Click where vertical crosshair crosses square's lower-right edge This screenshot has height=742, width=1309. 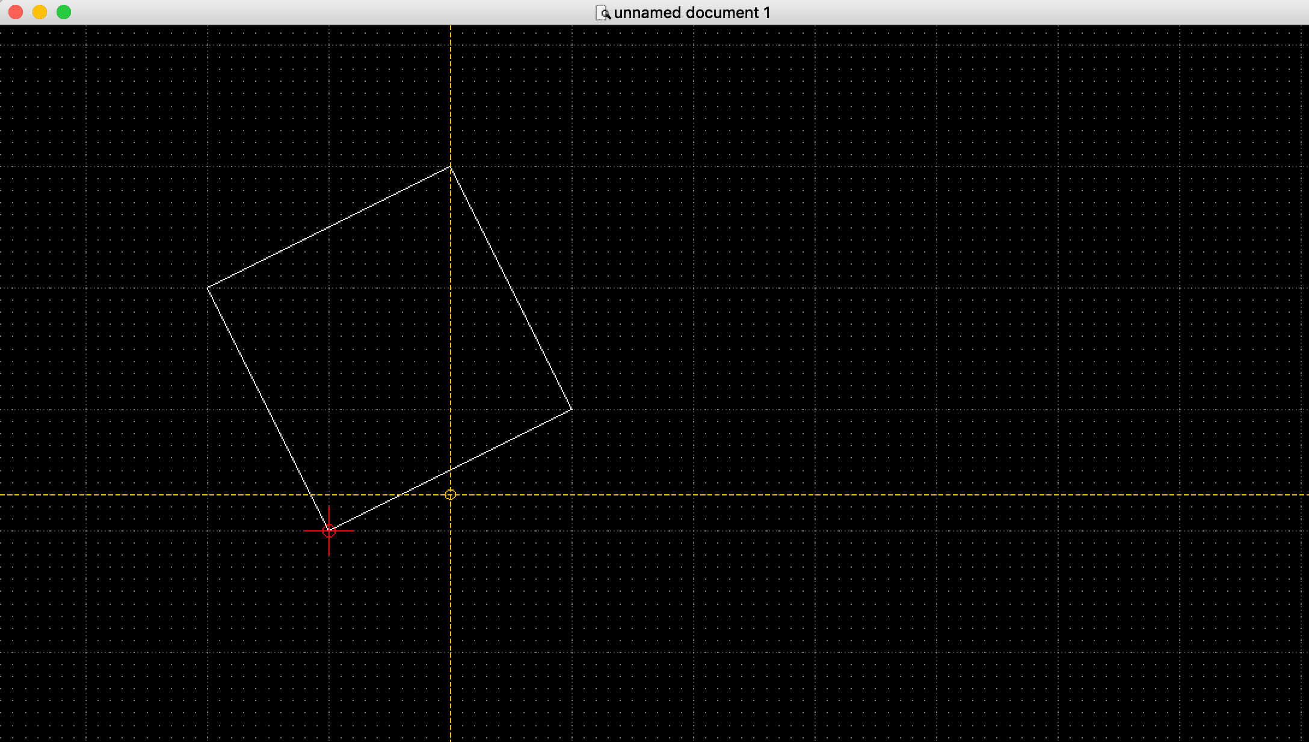point(451,470)
